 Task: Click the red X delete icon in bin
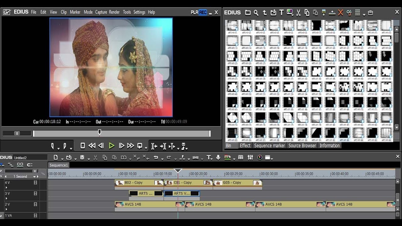(x=340, y=13)
